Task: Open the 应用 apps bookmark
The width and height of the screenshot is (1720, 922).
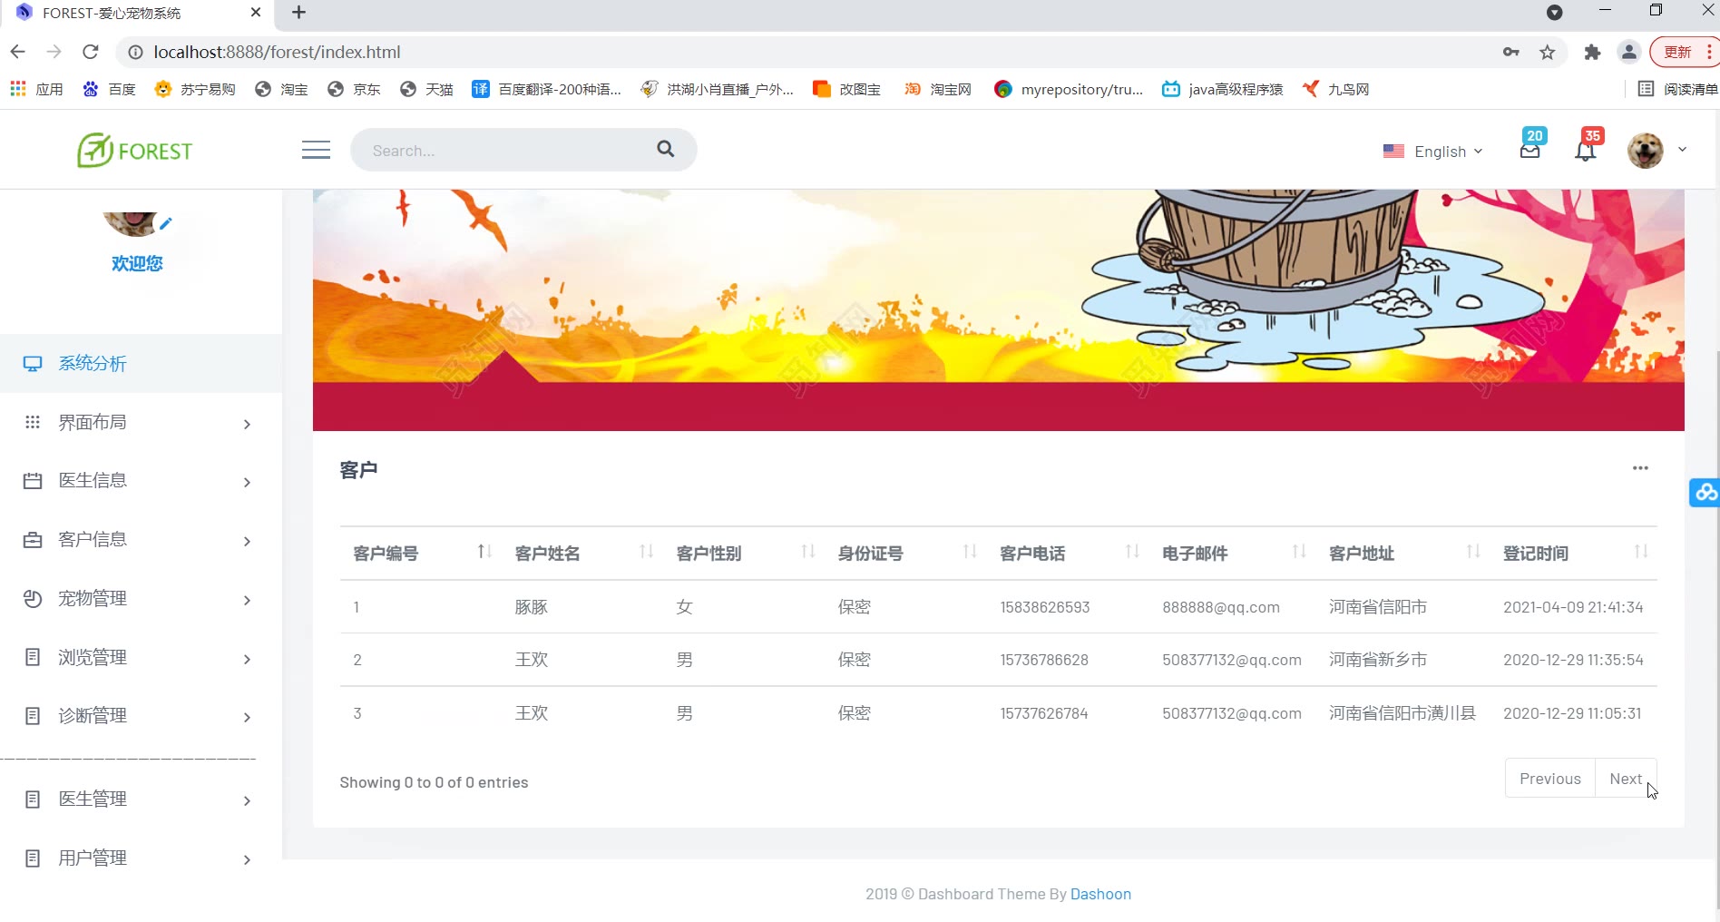Action: pyautogui.click(x=36, y=89)
